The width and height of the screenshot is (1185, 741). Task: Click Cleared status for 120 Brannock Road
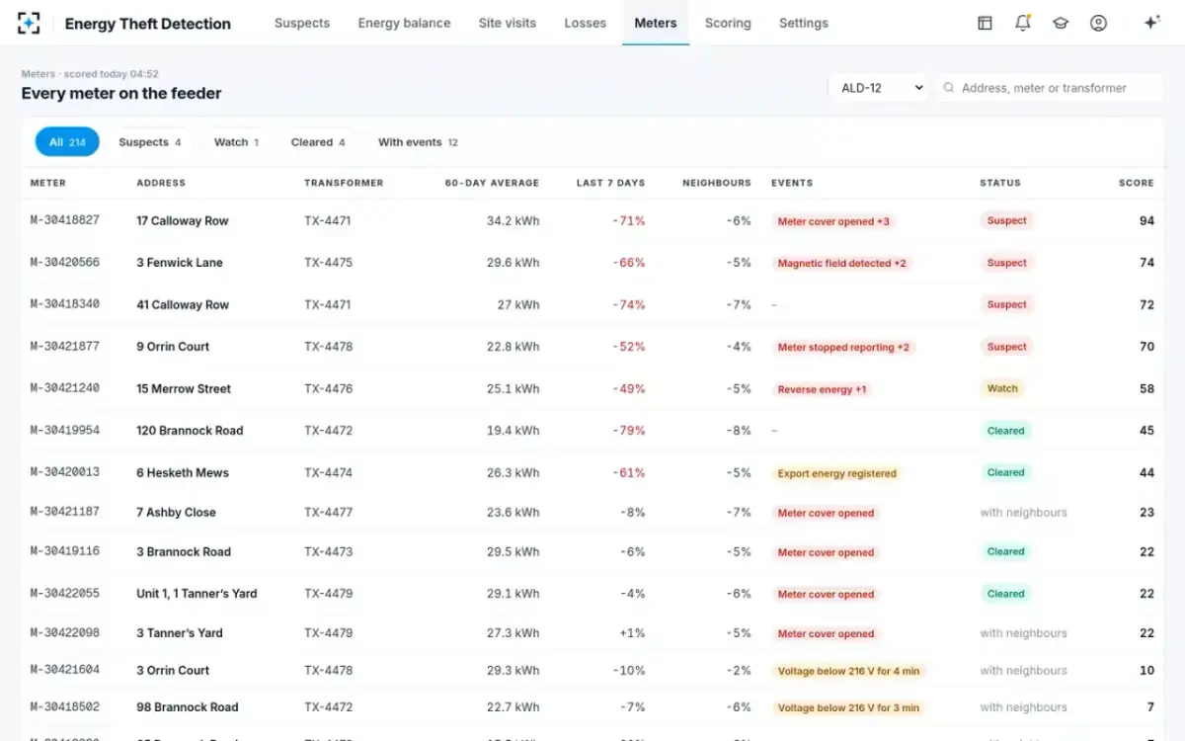[1005, 431]
